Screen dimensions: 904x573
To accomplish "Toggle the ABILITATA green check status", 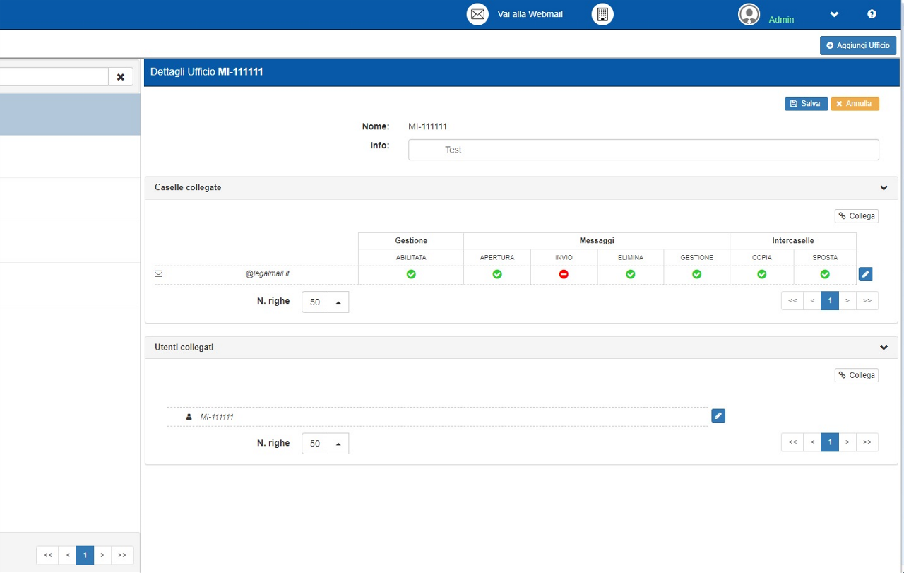I will [x=411, y=274].
